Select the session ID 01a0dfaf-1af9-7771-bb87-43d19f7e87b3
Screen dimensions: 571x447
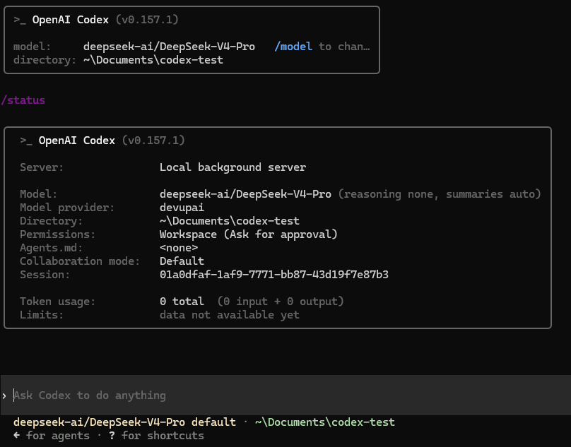pyautogui.click(x=274, y=275)
